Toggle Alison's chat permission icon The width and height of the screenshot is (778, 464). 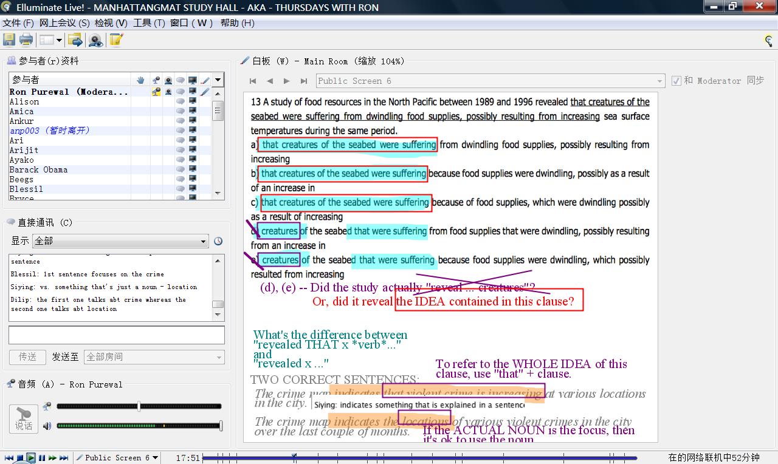pos(181,101)
